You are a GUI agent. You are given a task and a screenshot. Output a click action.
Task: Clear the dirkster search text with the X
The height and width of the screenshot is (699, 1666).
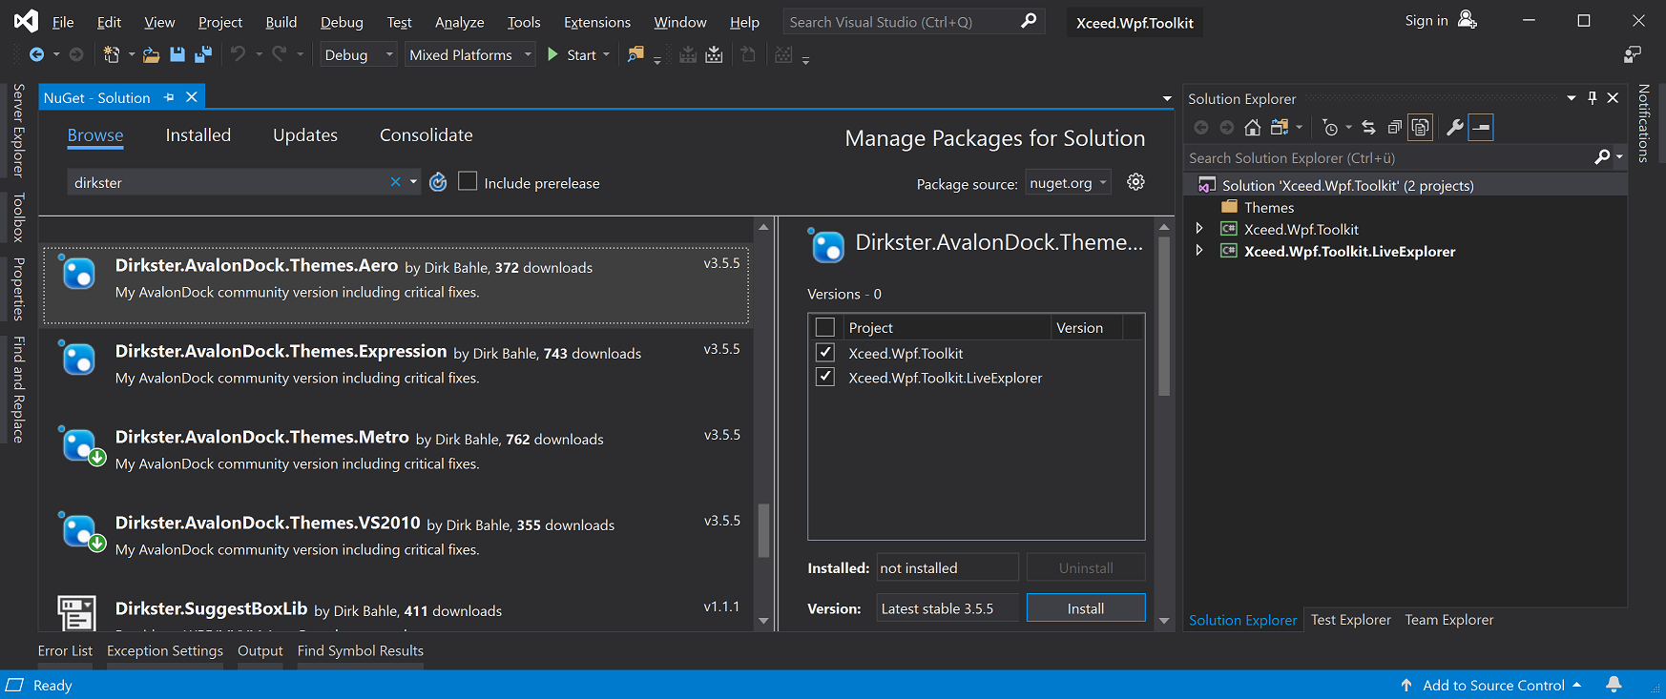tap(395, 182)
